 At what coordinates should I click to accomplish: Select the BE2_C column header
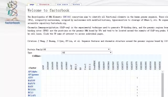click(x=76, y=67)
